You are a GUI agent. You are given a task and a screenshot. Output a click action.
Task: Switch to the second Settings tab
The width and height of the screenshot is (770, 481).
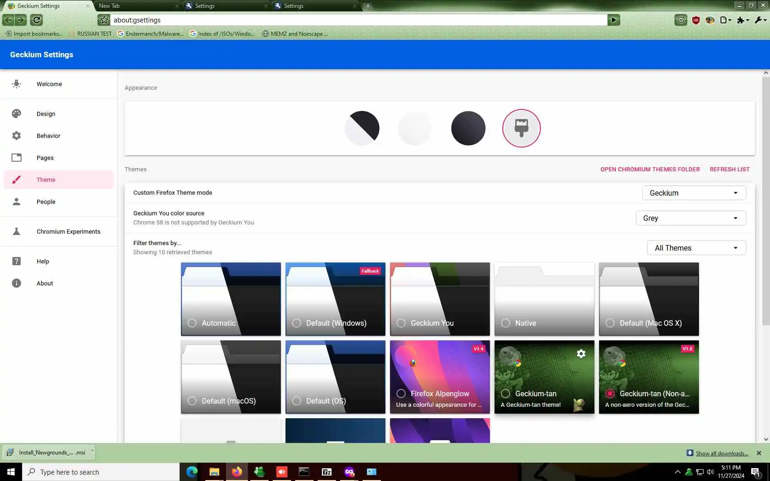pyautogui.click(x=227, y=6)
